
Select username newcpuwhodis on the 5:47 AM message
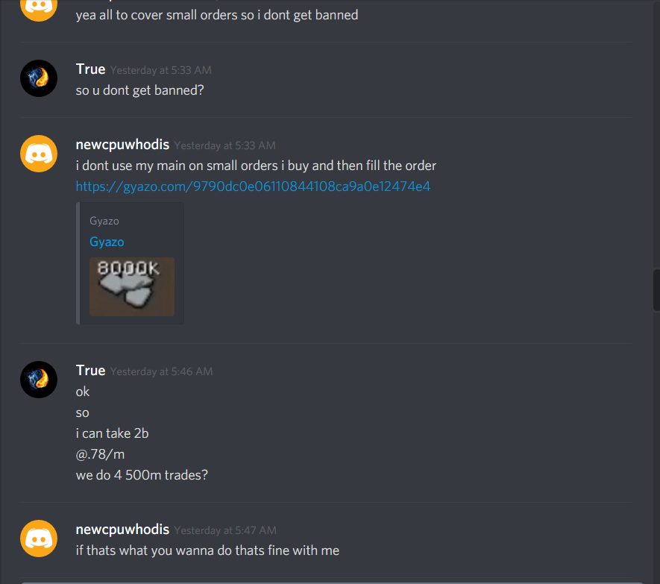tap(122, 530)
